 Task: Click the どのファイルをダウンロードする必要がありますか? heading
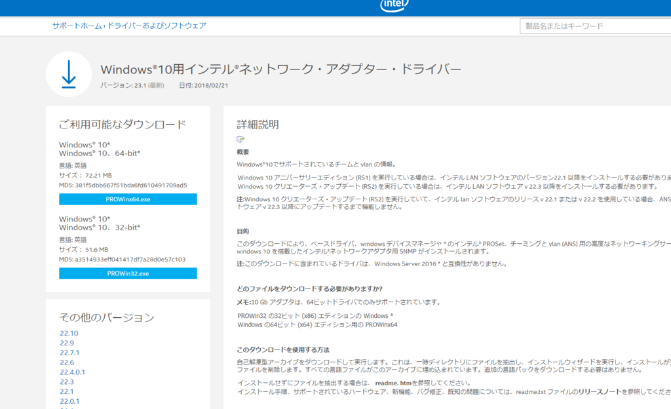click(x=309, y=289)
